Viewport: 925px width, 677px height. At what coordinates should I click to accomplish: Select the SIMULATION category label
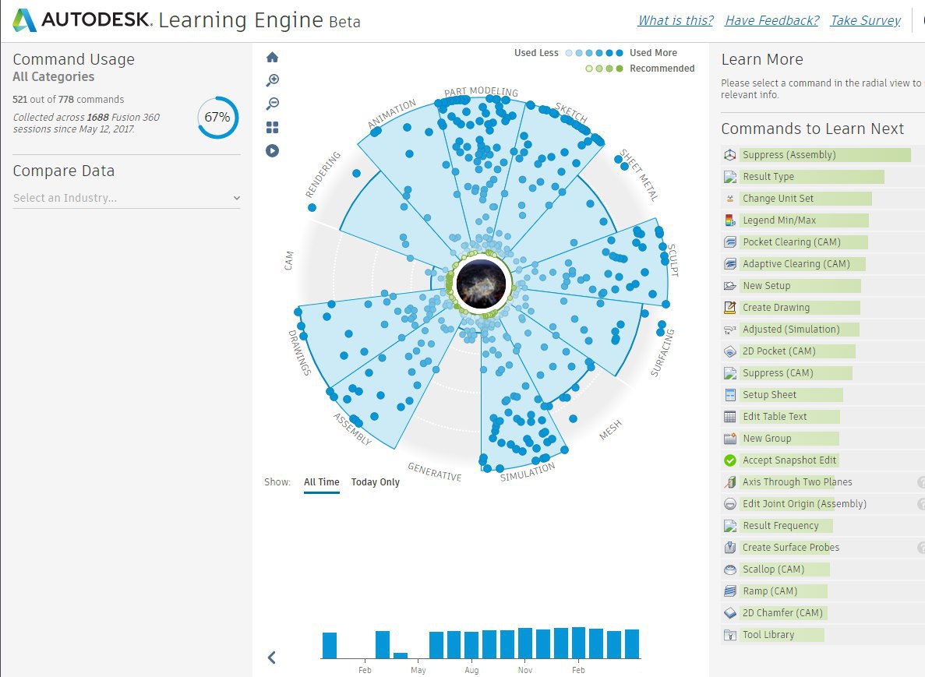[x=528, y=472]
